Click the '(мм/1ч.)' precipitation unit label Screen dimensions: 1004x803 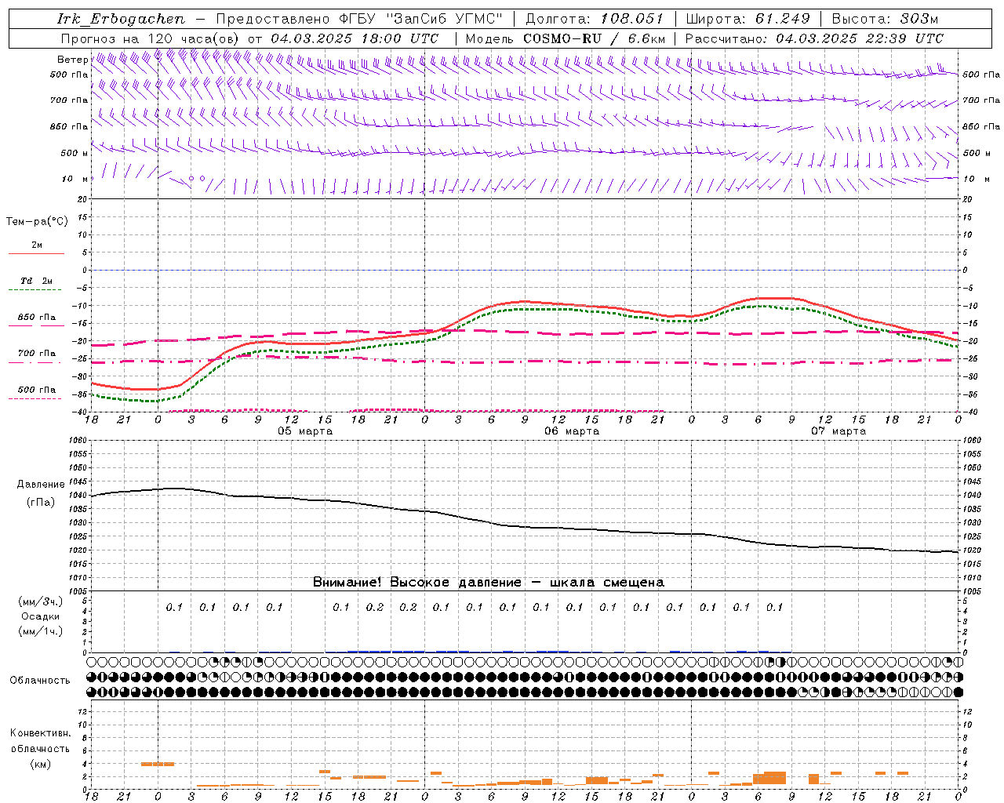click(40, 631)
